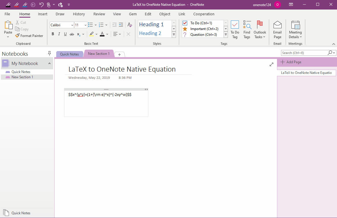
Task: Clear all formatting with the Format Eraser
Action: pyautogui.click(x=129, y=25)
